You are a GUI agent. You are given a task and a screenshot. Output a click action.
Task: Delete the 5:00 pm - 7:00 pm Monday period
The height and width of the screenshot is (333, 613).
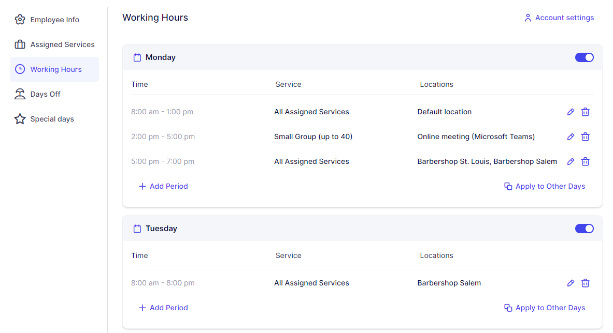tap(585, 161)
